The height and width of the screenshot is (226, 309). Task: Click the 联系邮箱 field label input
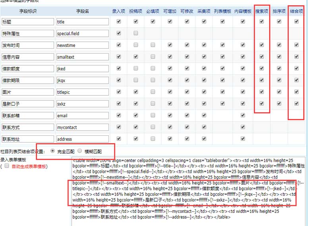[x=27, y=116]
